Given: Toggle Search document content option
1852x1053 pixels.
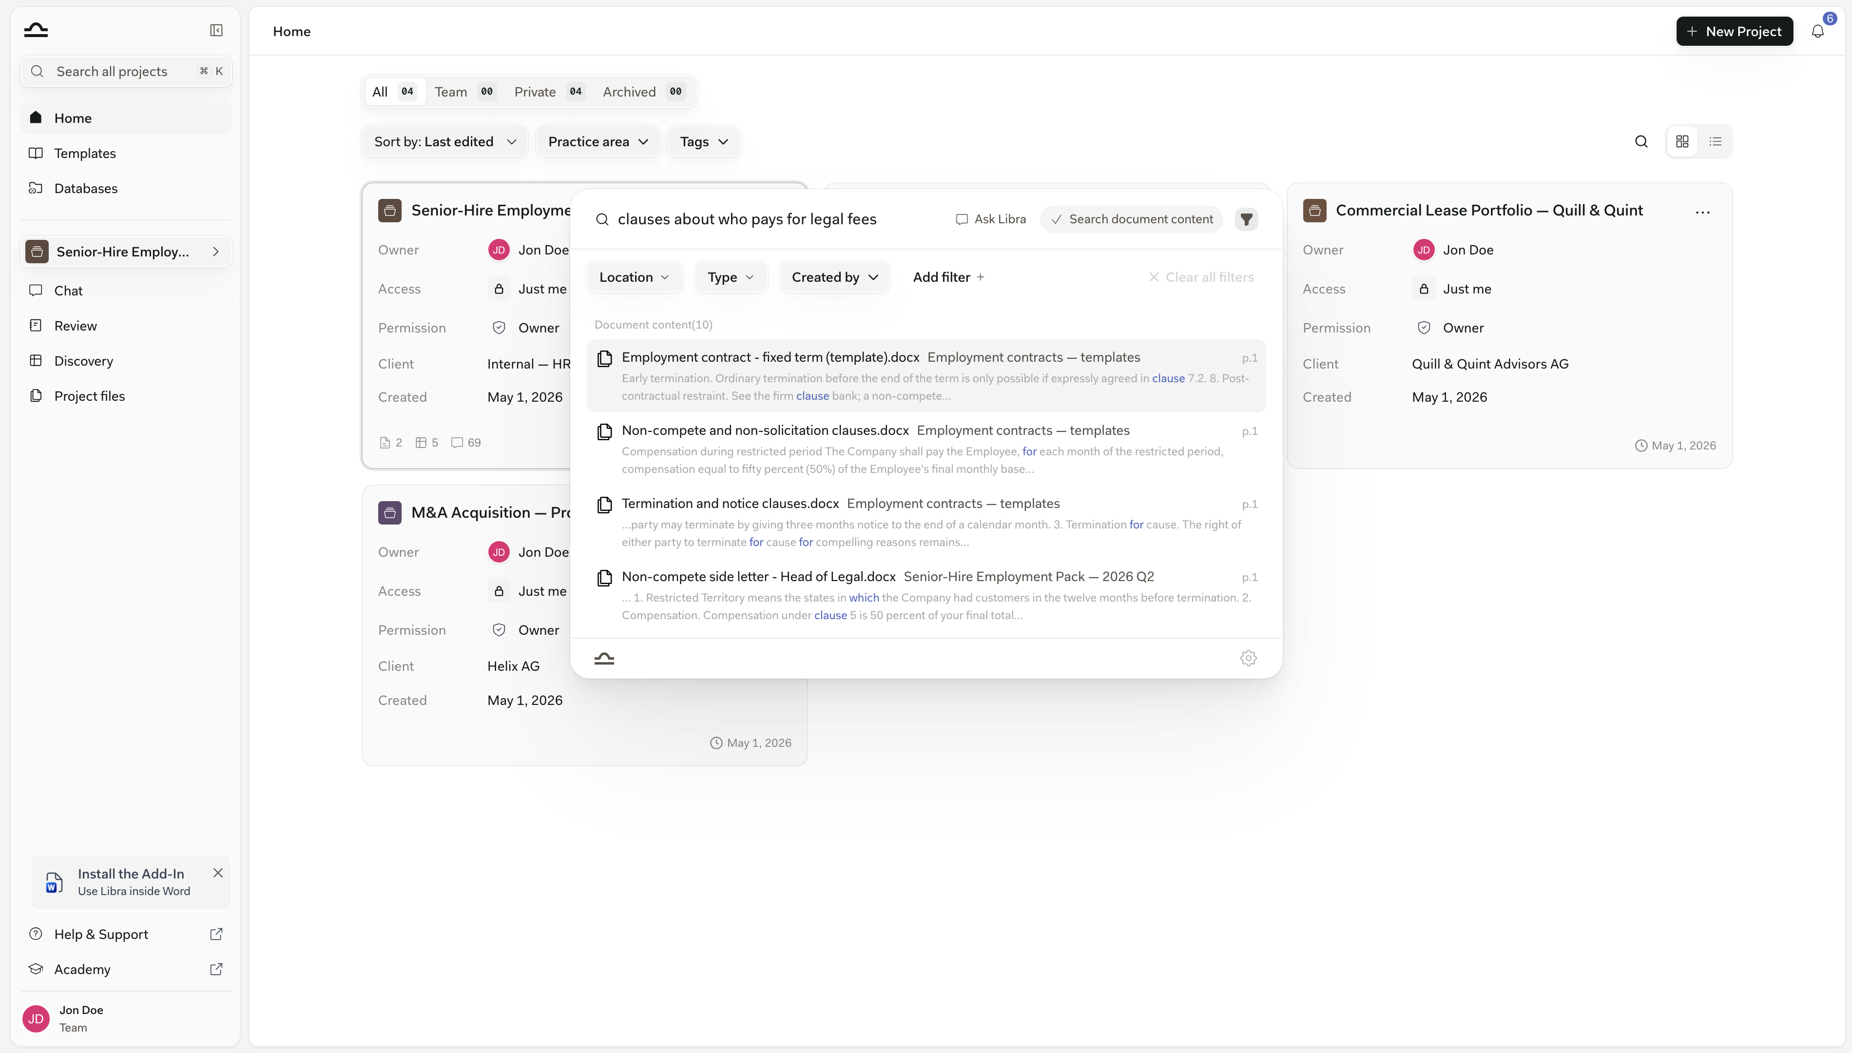Looking at the screenshot, I should (1131, 219).
